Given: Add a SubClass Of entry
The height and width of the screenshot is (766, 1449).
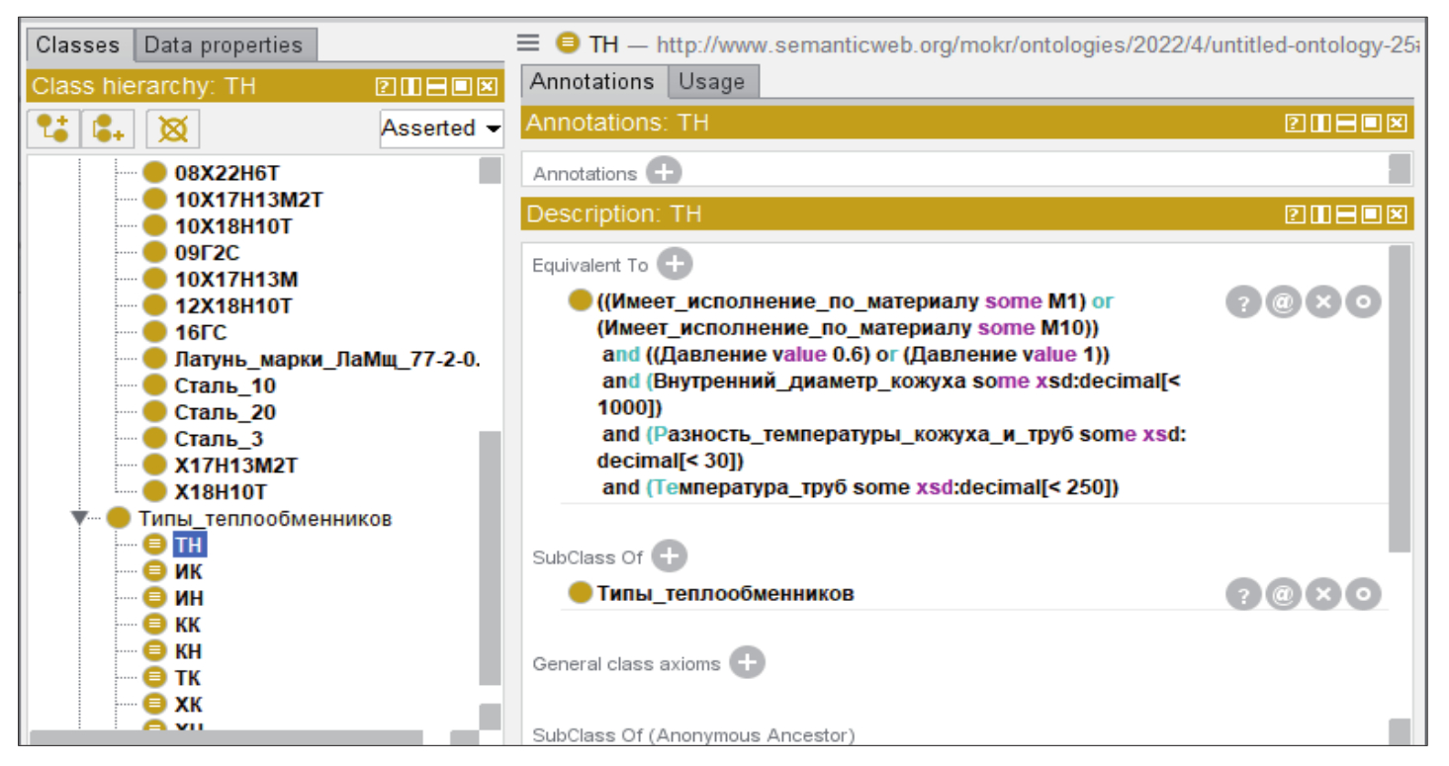Looking at the screenshot, I should click(670, 556).
